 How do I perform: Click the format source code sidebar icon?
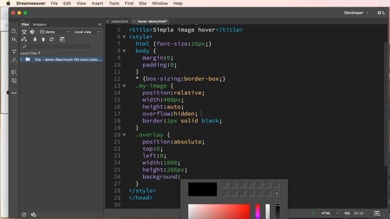[14, 81]
